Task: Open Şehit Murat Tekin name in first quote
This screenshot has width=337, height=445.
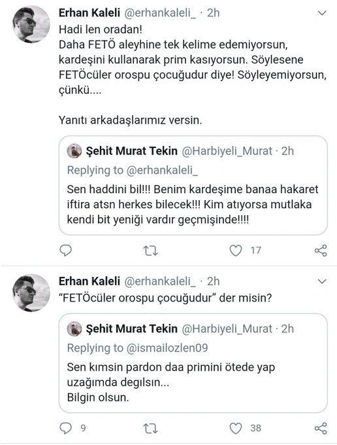Action: pyautogui.click(x=132, y=151)
